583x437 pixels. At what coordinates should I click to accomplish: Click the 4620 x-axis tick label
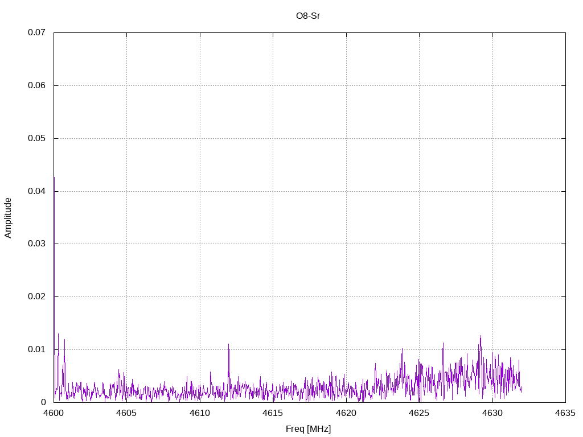click(x=346, y=413)
